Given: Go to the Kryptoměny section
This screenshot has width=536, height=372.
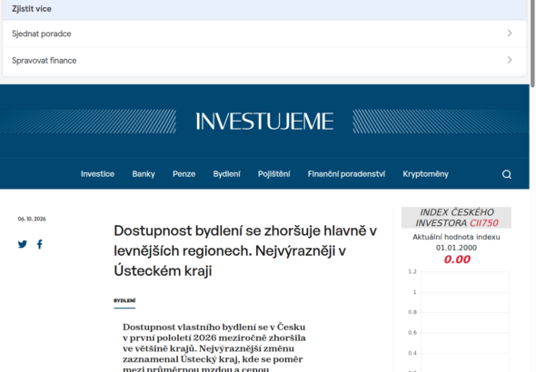Looking at the screenshot, I should tap(425, 174).
